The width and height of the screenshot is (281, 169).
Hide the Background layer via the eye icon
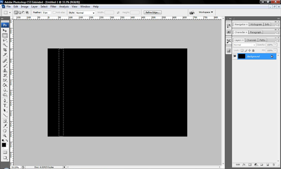(x=235, y=56)
